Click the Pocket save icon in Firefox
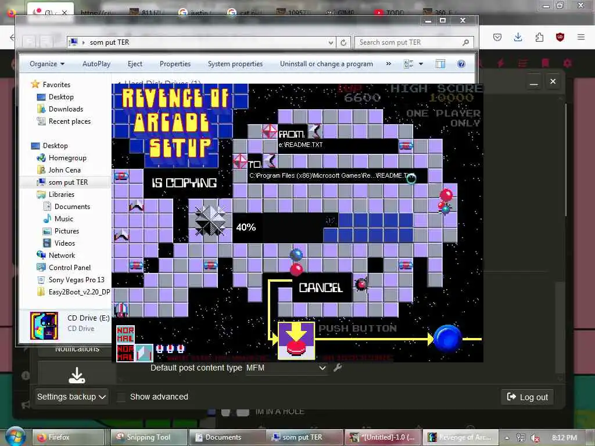The image size is (595, 446). point(497,37)
